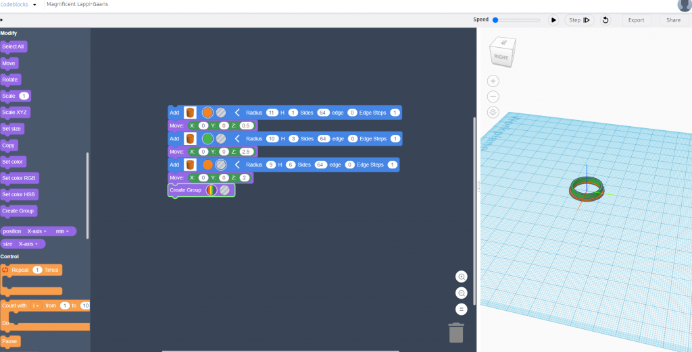
Task: Click the reset simulation icon
Action: point(605,20)
